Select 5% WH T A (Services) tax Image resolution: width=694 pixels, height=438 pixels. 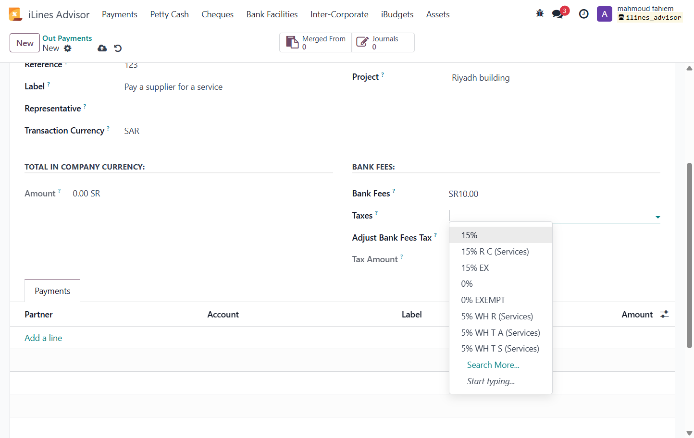(501, 333)
